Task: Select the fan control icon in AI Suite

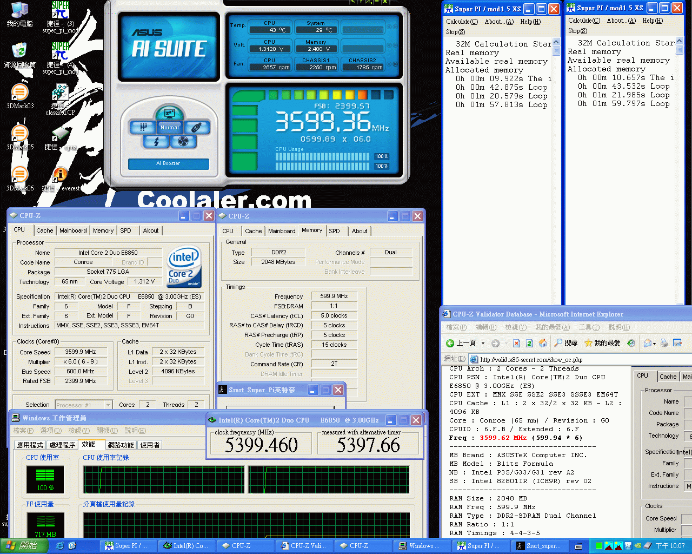Action: pos(183,141)
